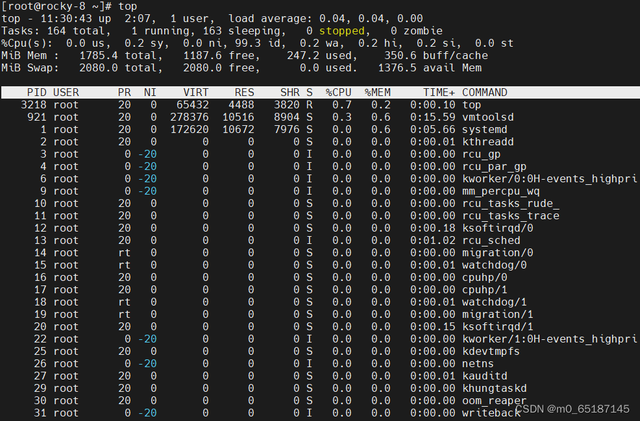The width and height of the screenshot is (640, 421).
Task: Click the ksoftirqd/1 command name
Action: (498, 326)
